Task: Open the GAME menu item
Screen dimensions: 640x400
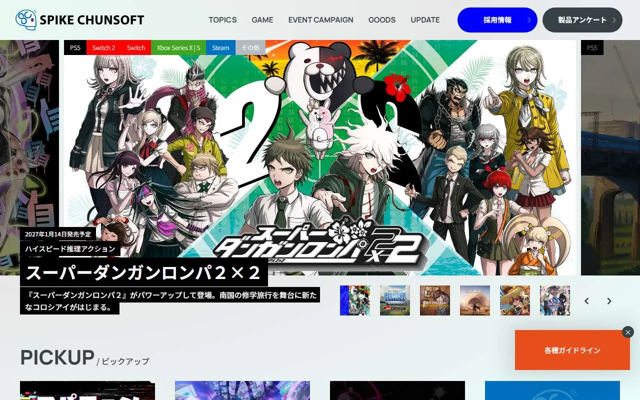Action: pos(262,20)
